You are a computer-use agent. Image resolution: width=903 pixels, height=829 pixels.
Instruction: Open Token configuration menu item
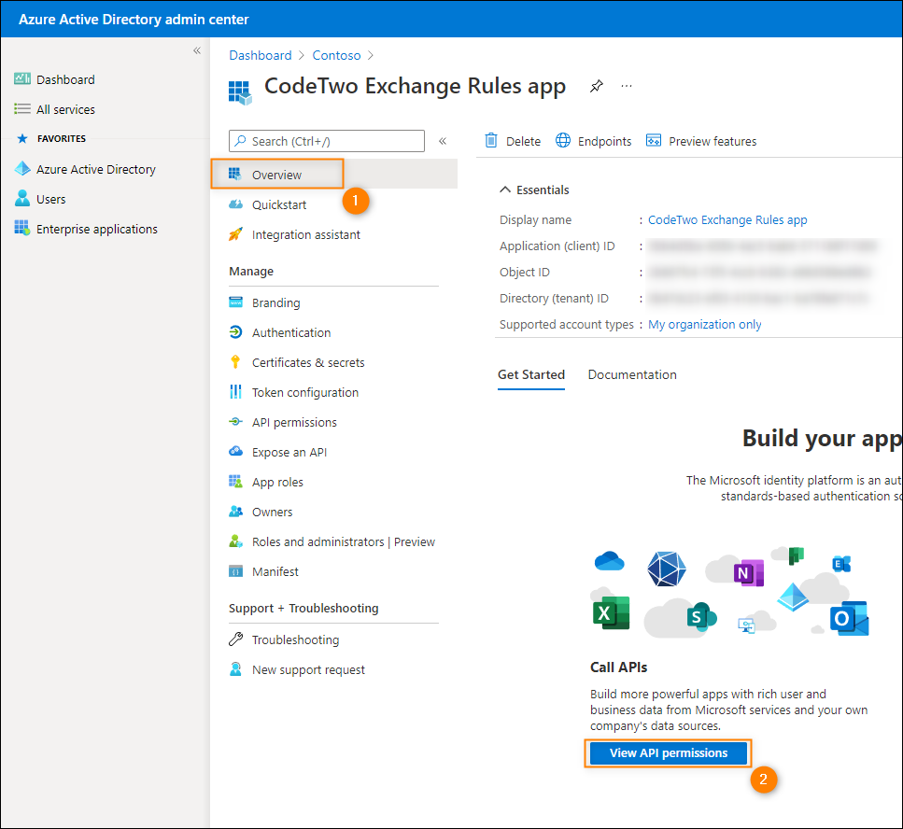click(x=305, y=392)
